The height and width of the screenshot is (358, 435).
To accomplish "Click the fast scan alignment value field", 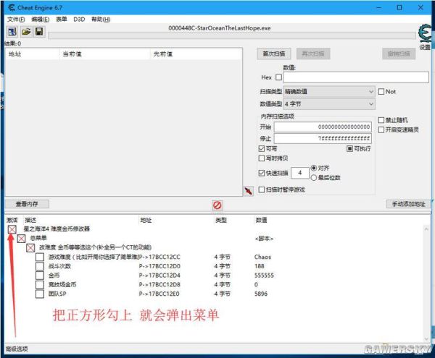I will point(300,173).
